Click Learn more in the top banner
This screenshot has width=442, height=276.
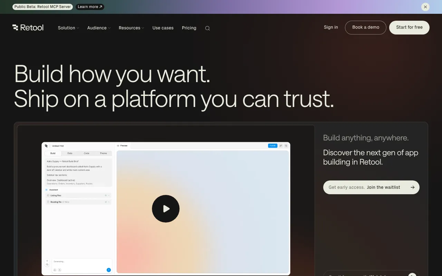(90, 7)
